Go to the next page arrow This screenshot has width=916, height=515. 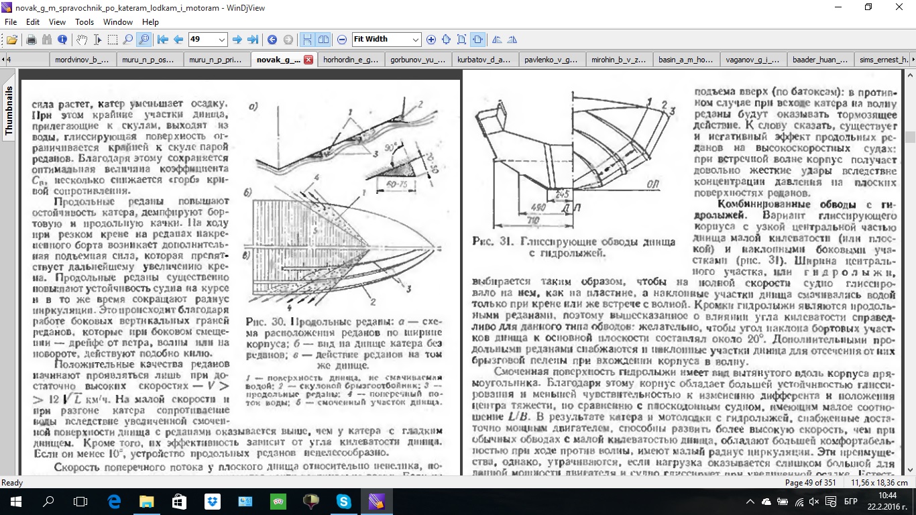point(237,40)
